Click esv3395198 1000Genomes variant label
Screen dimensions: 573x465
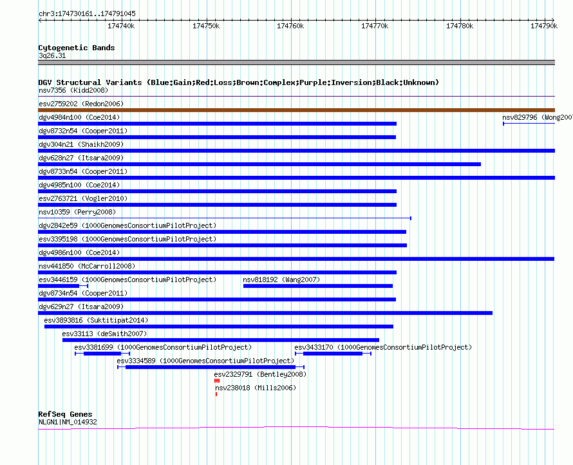coord(127,239)
